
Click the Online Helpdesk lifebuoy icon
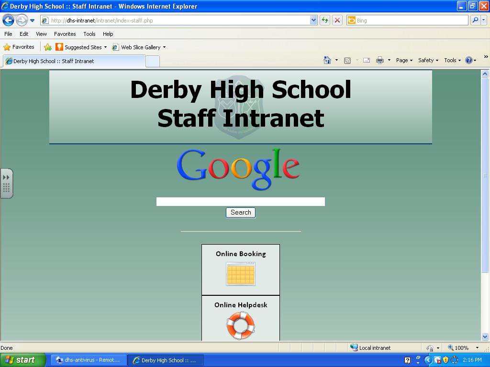click(x=240, y=326)
